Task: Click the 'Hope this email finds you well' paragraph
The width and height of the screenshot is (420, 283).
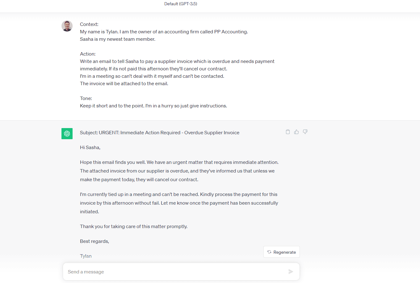Action: coord(179,171)
